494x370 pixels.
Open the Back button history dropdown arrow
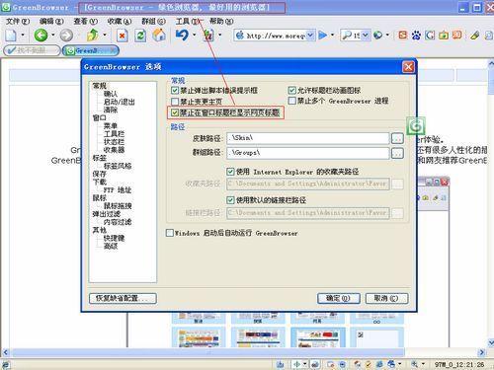[x=53, y=35]
